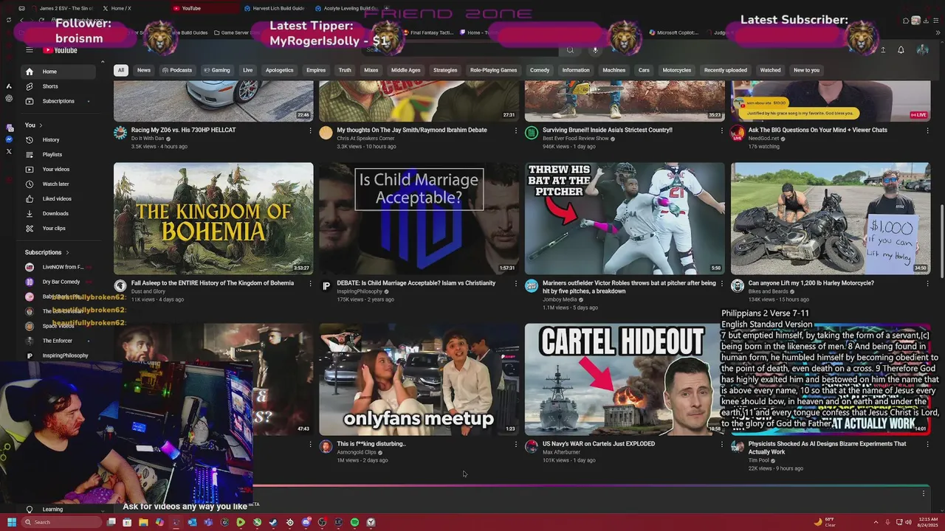
Task: Open Messenger in browser sidebar
Action: pos(9,139)
